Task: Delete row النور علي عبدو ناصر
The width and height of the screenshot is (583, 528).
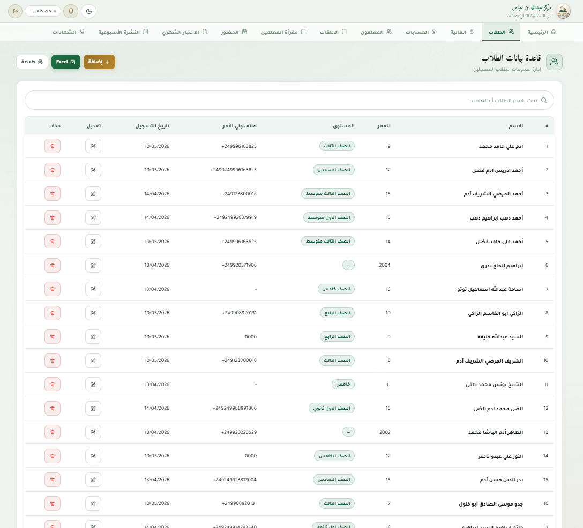Action: click(53, 456)
